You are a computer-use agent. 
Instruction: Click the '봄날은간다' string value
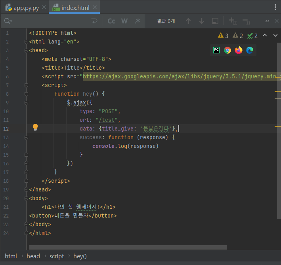pyautogui.click(x=156, y=129)
